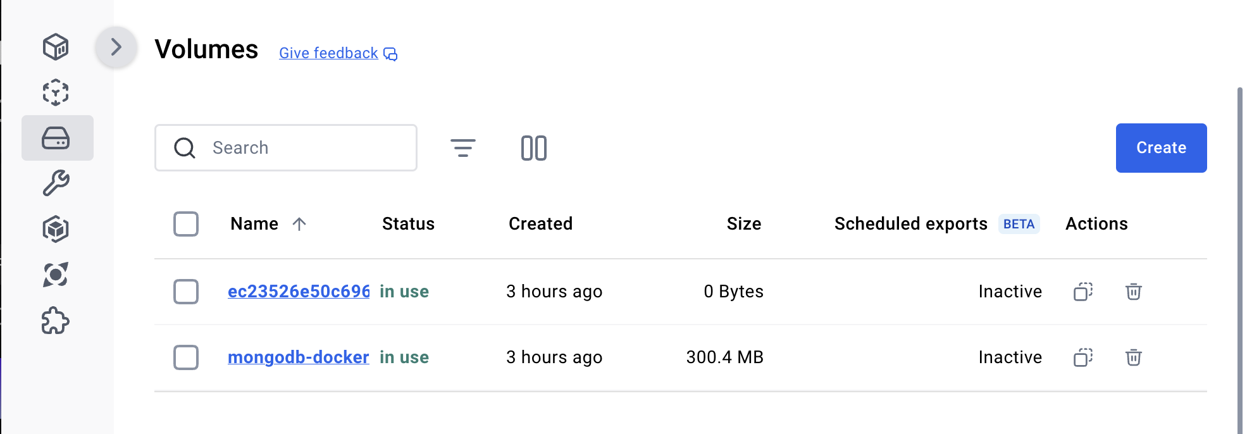Click the 300.4 MB size cell
Viewport: 1259px width, 434px height.
725,357
